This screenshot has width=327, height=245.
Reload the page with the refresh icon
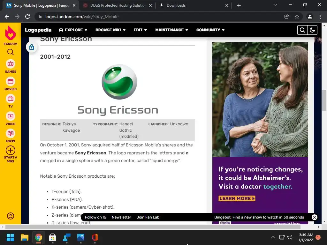point(27,17)
